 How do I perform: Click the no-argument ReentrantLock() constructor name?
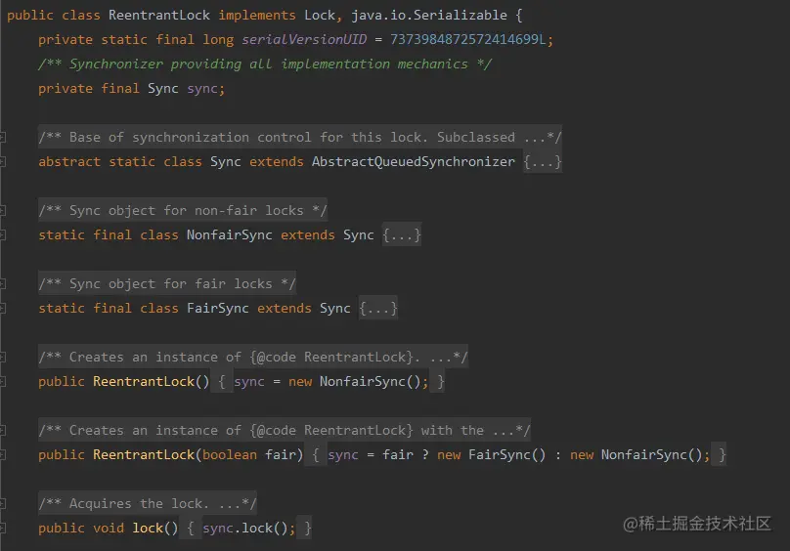(144, 381)
